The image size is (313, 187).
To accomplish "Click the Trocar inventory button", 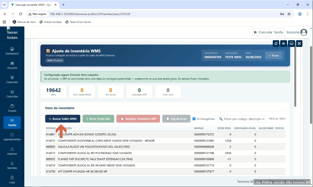I will (273, 56).
